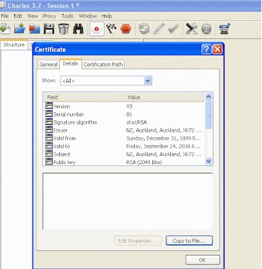Click the Value column header
The width and height of the screenshot is (262, 269).
(x=164, y=98)
